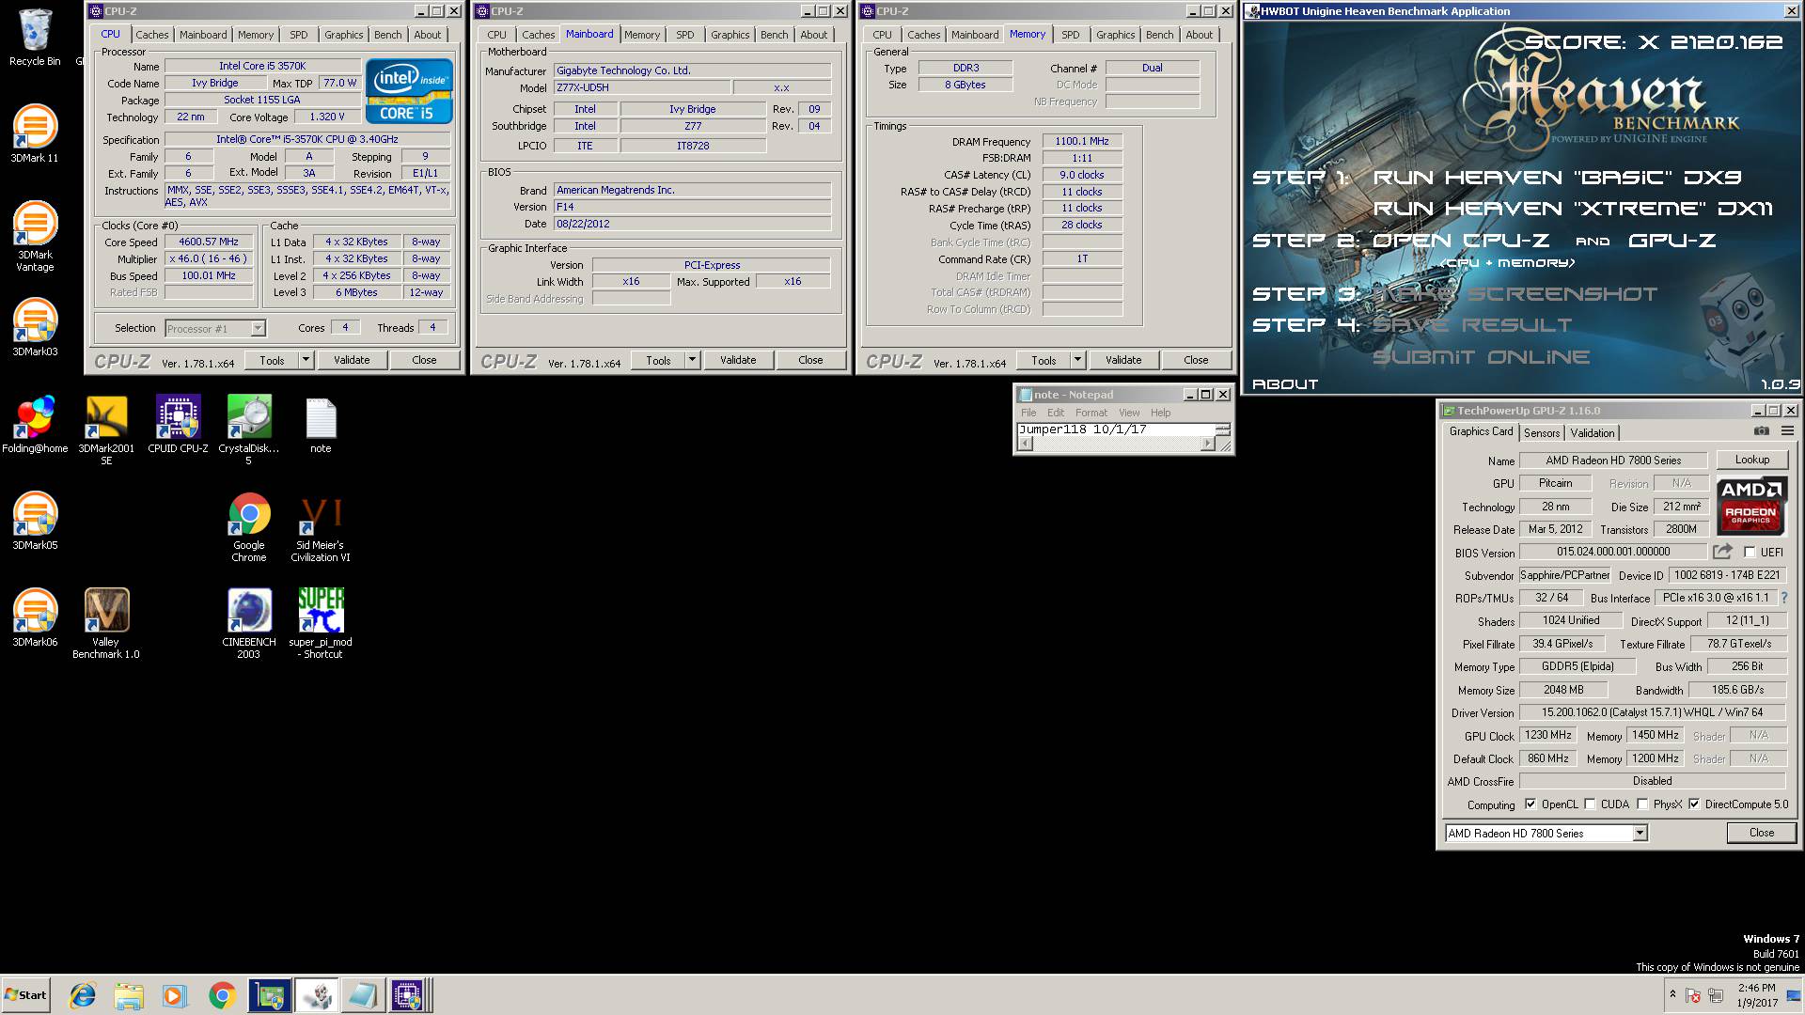The image size is (1805, 1015).
Task: Click the AMD Radeon Graphics logo
Action: [1751, 506]
